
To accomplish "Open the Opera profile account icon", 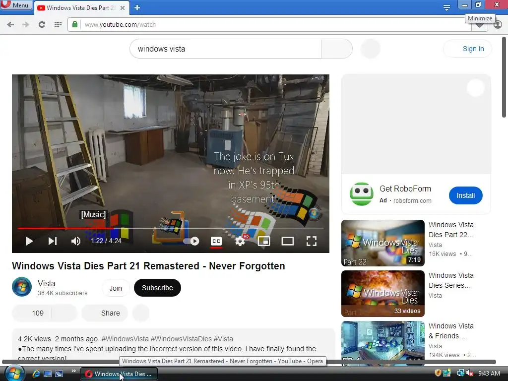I will pyautogui.click(x=498, y=25).
